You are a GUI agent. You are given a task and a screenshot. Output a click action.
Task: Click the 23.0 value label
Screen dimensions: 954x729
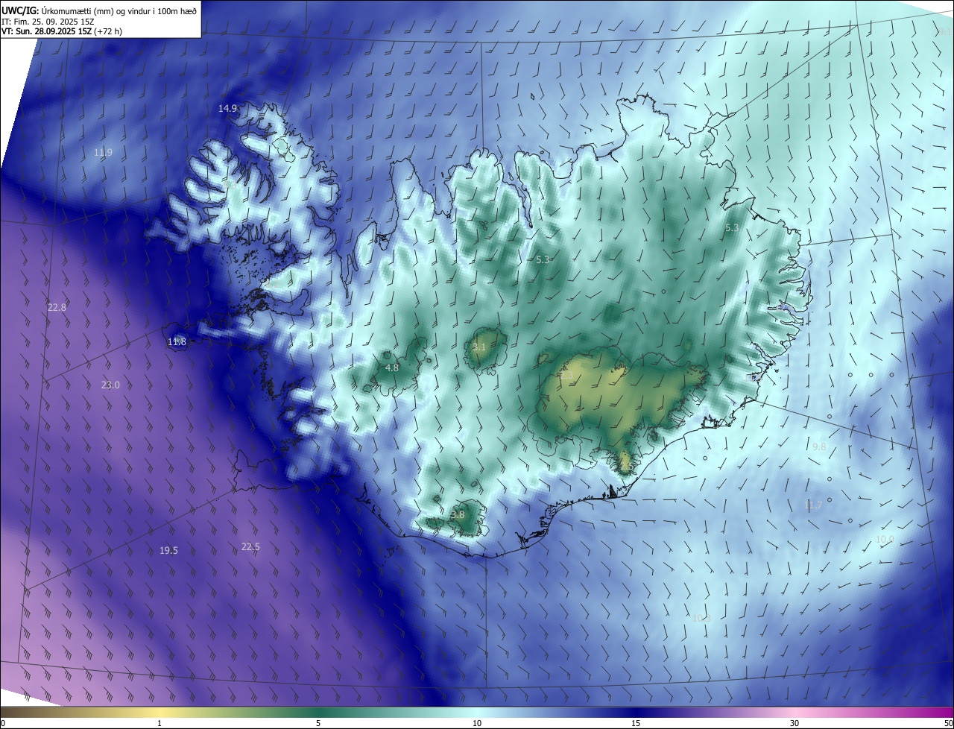[x=110, y=385]
